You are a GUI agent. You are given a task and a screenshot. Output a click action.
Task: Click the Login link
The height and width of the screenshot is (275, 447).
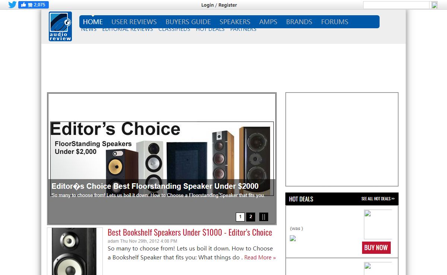(x=207, y=5)
